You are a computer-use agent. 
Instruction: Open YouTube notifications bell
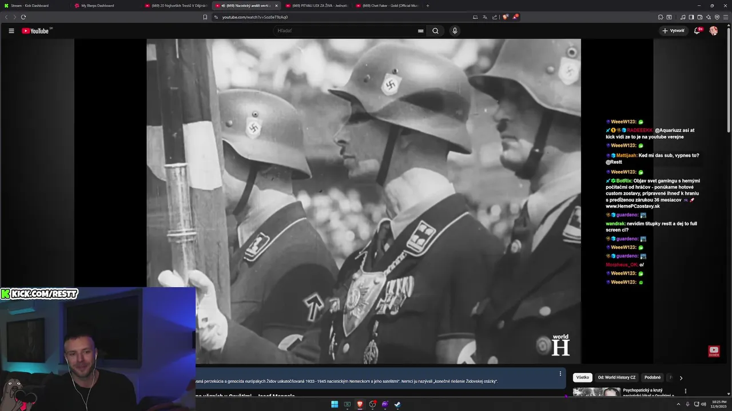pos(697,31)
